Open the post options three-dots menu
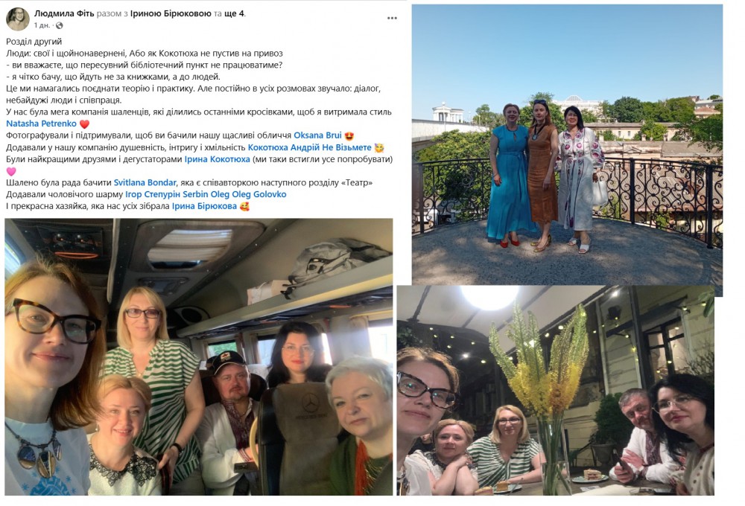Viewport: 745px width, 506px height. pos(392,18)
